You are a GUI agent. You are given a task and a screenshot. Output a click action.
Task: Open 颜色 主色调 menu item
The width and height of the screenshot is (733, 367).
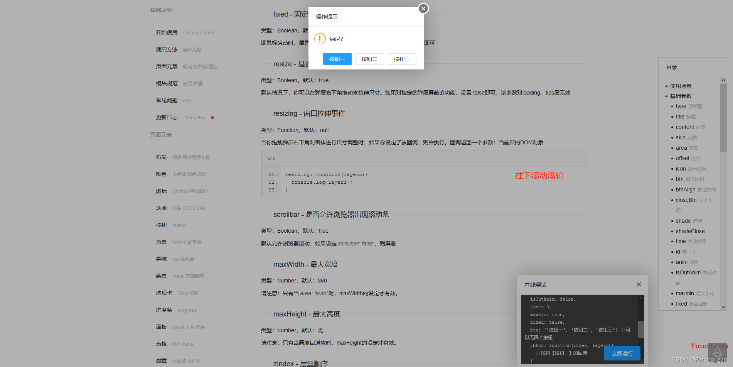181,174
